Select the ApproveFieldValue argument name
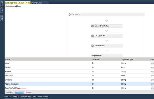This screenshot has width=154, height=99. point(12,84)
